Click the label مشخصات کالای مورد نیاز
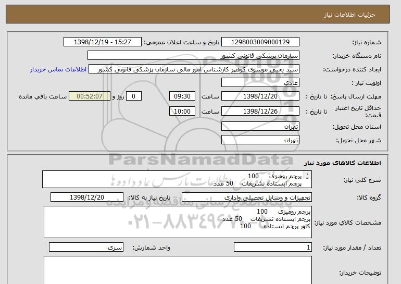The height and width of the screenshot is (284, 401). click(348, 223)
